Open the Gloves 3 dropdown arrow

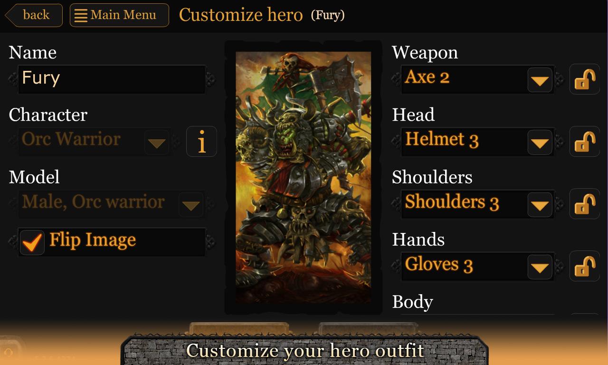[x=540, y=267]
